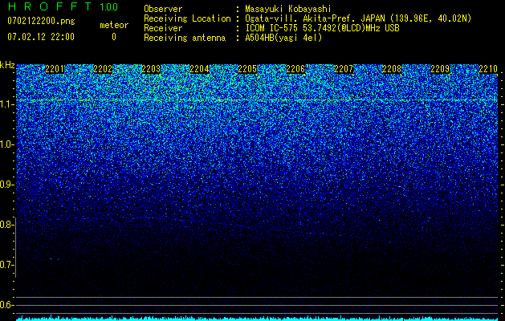The width and height of the screenshot is (505, 321).
Task: Click the Receiving Location value text
Action: point(358,18)
